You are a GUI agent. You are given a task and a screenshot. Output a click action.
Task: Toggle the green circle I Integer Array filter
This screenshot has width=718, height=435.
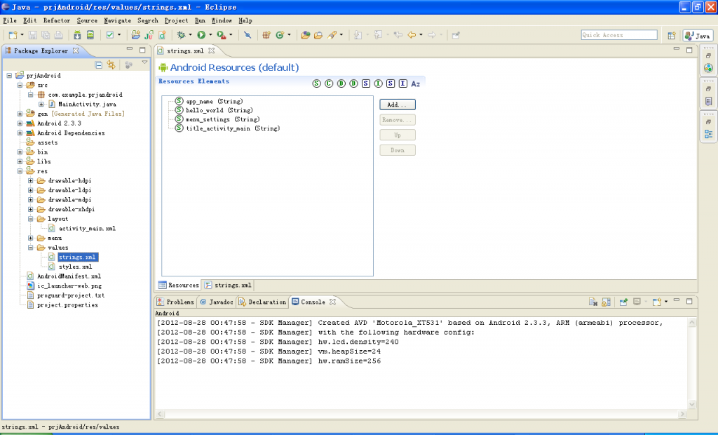pos(378,83)
